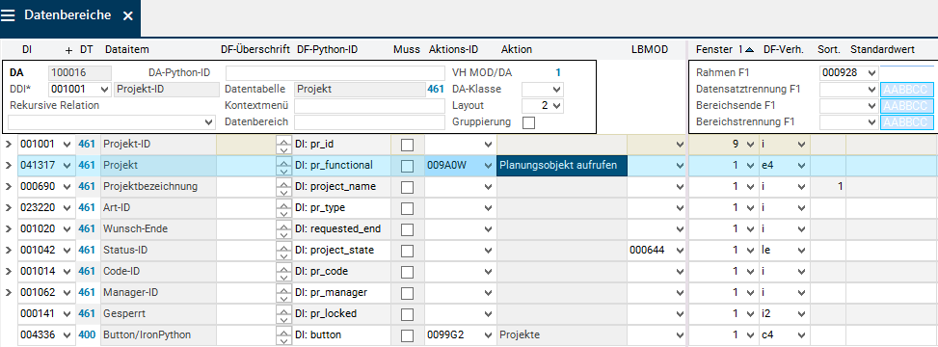
Task: Click the Sort. cell with value 1
Action: coord(828,187)
